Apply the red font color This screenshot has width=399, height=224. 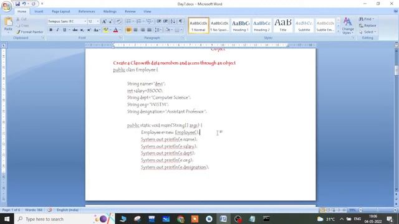click(115, 30)
